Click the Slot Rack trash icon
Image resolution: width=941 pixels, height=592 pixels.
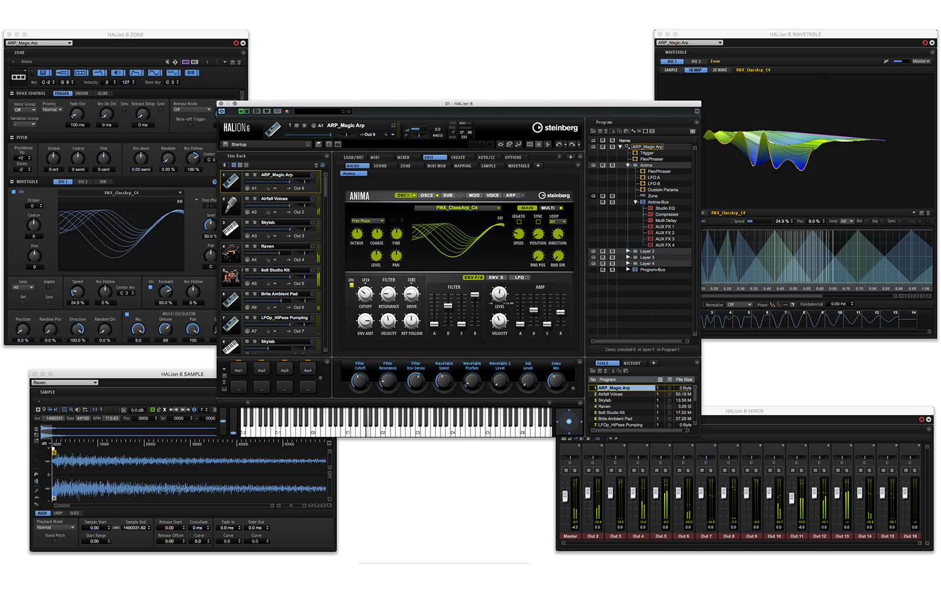[316, 165]
